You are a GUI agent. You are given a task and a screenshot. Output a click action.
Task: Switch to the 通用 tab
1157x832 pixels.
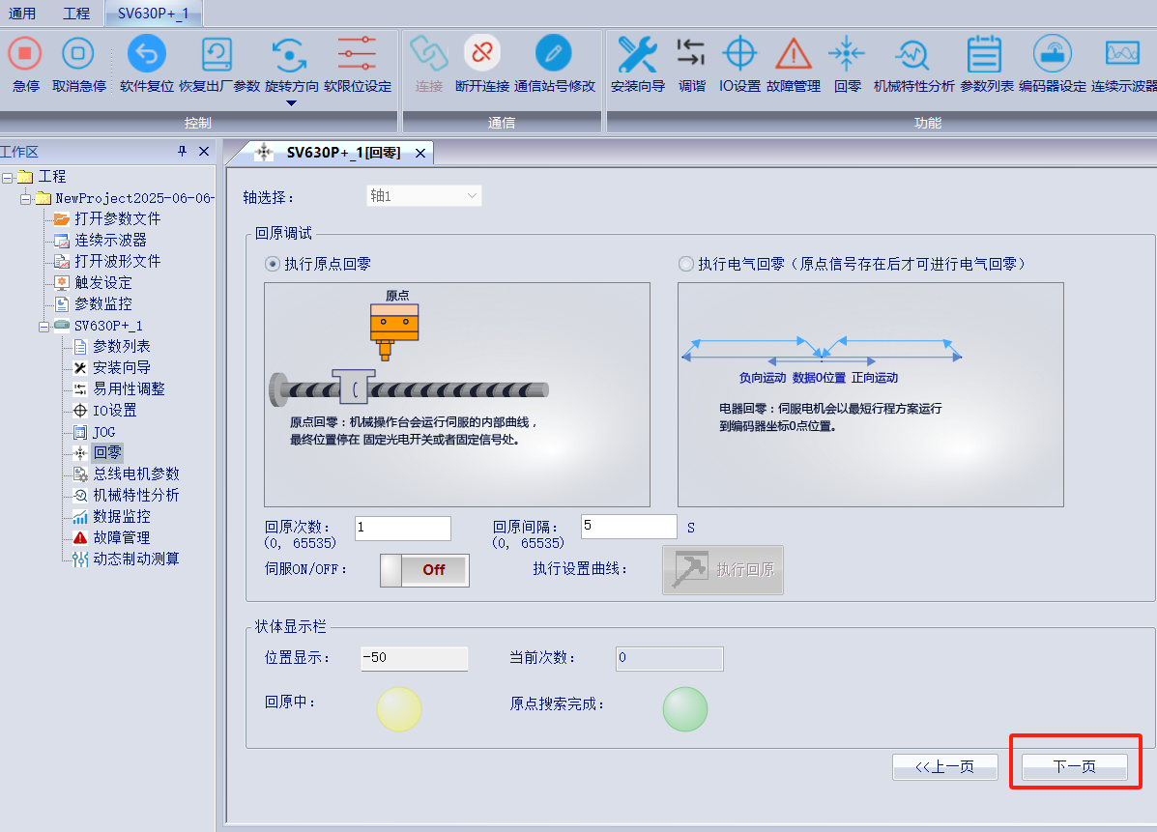(x=21, y=14)
